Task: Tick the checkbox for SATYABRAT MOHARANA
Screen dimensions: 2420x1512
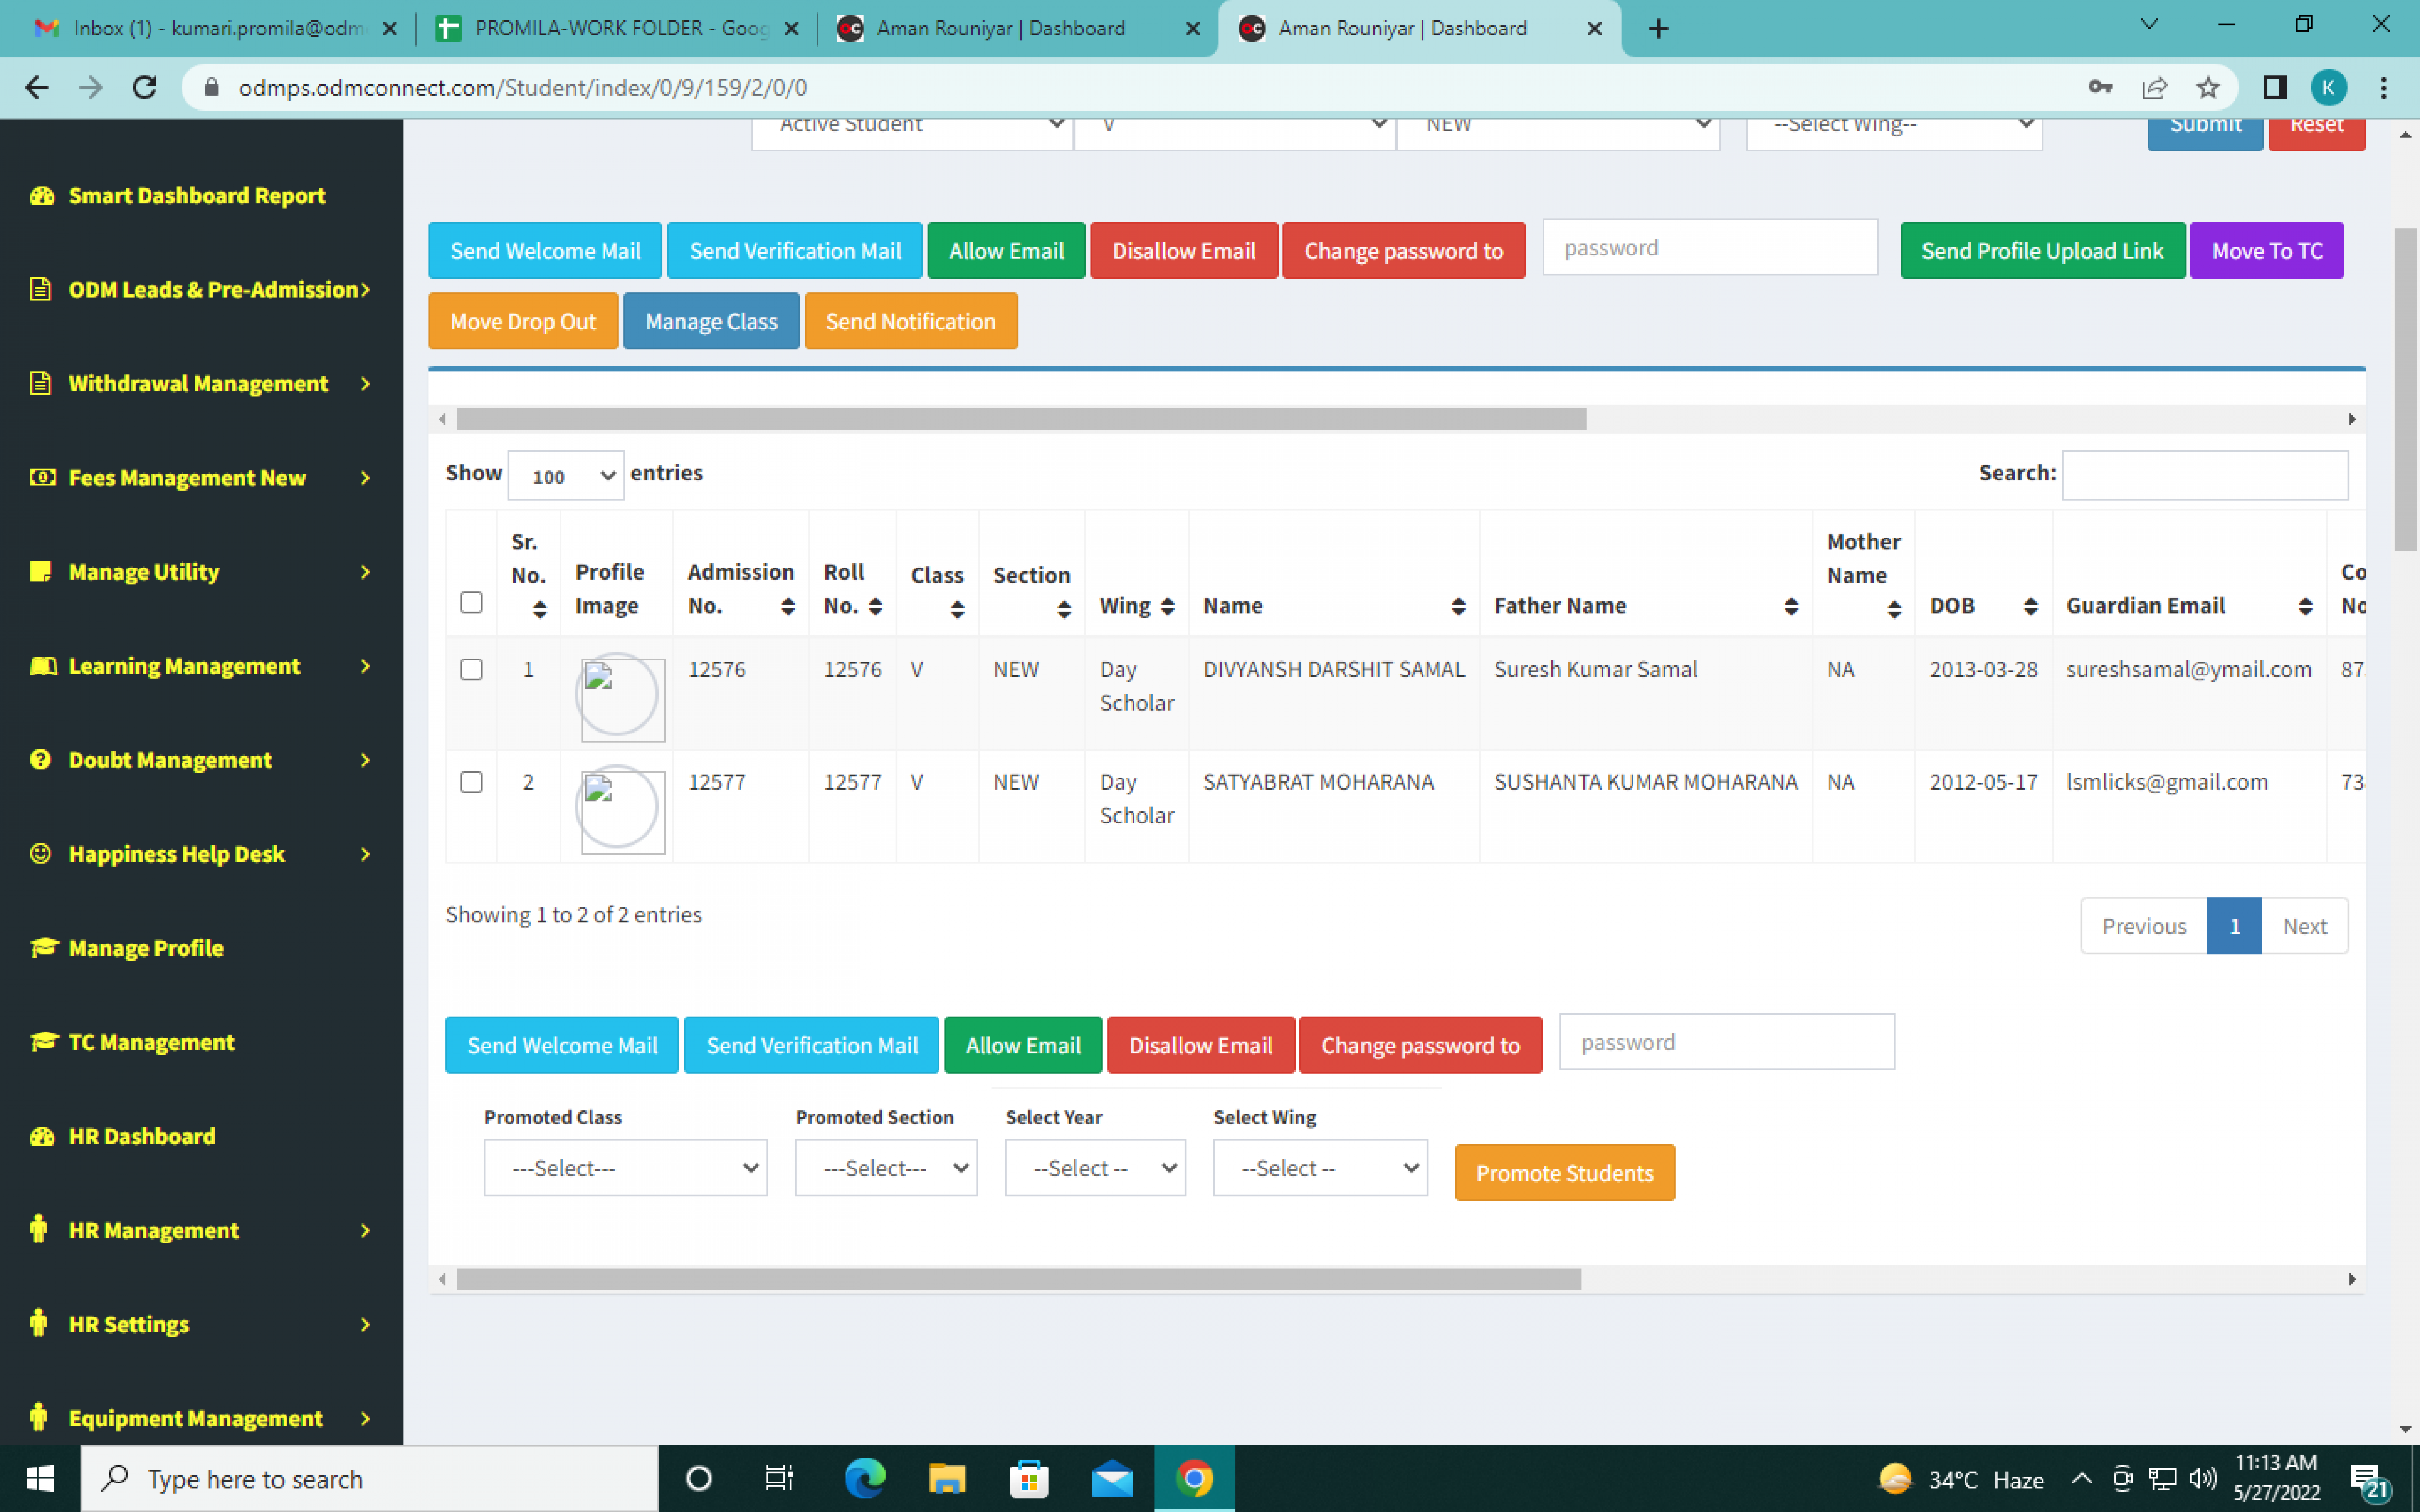Action: click(471, 782)
